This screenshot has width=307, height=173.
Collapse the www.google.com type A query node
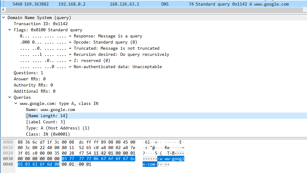coord(16,103)
